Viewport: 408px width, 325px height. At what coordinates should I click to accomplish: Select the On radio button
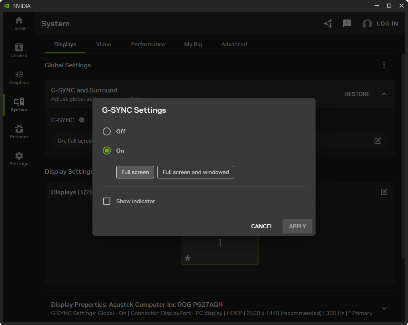(107, 151)
